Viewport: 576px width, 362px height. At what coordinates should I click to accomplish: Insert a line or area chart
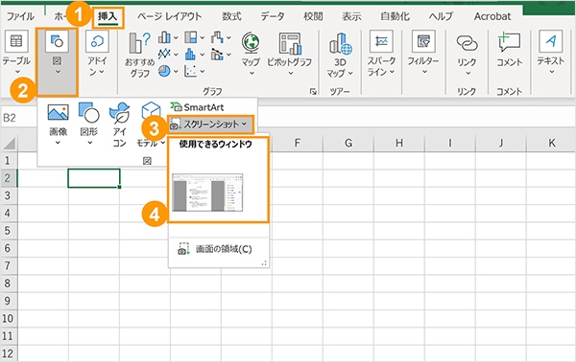click(164, 55)
